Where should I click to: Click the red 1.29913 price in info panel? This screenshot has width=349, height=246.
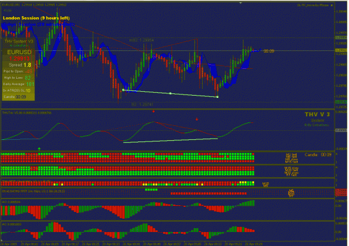pos(20,59)
